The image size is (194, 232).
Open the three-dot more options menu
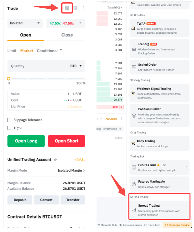coord(83,8)
